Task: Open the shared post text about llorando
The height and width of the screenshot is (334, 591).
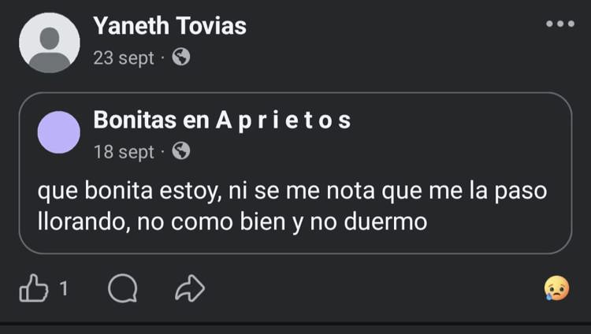Action: (x=292, y=206)
